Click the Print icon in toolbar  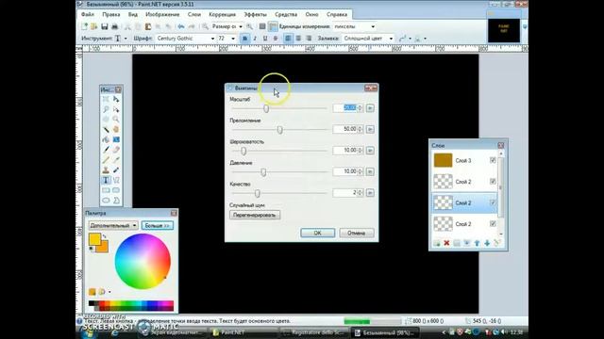(x=114, y=26)
